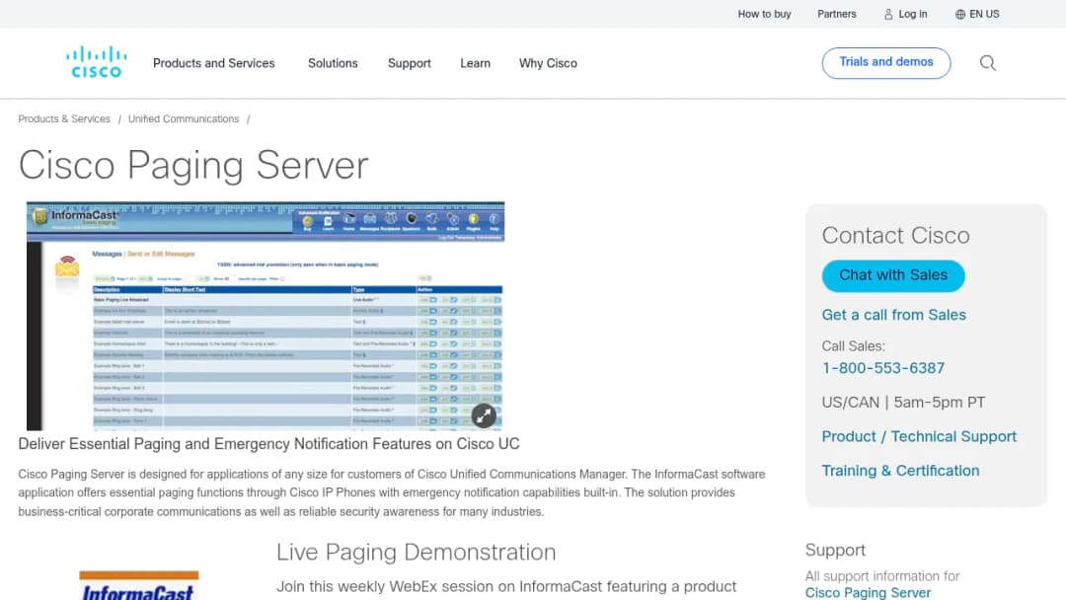Open the search magnifier icon

(x=988, y=63)
